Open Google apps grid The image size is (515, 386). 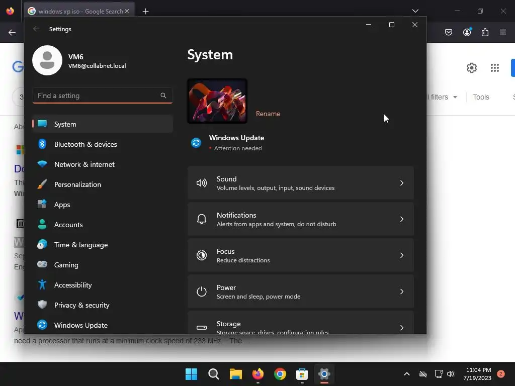pos(495,68)
